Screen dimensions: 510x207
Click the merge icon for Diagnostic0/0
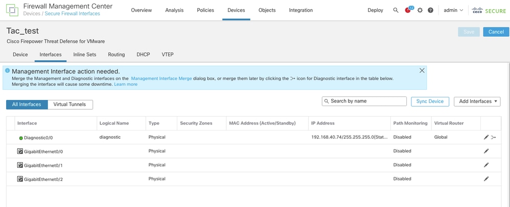(x=494, y=137)
